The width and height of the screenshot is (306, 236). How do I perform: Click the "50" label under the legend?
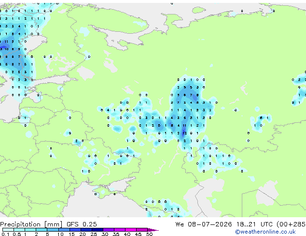pos(149,234)
